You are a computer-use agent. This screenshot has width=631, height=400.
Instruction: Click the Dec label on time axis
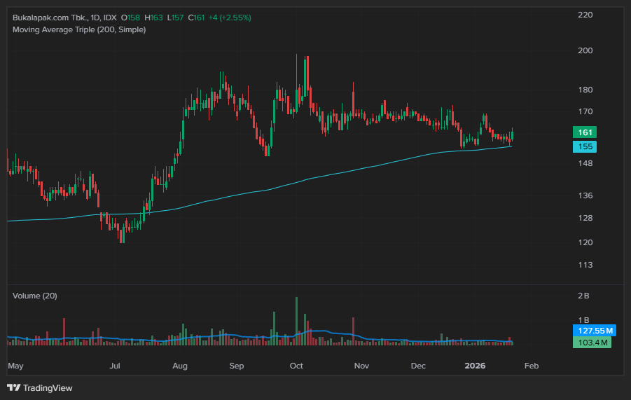[418, 366]
